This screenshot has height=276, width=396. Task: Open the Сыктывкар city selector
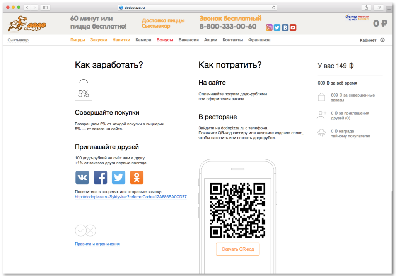coord(18,40)
